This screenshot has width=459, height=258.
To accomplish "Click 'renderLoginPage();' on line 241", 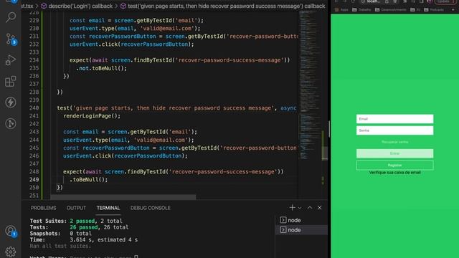I will (92, 116).
